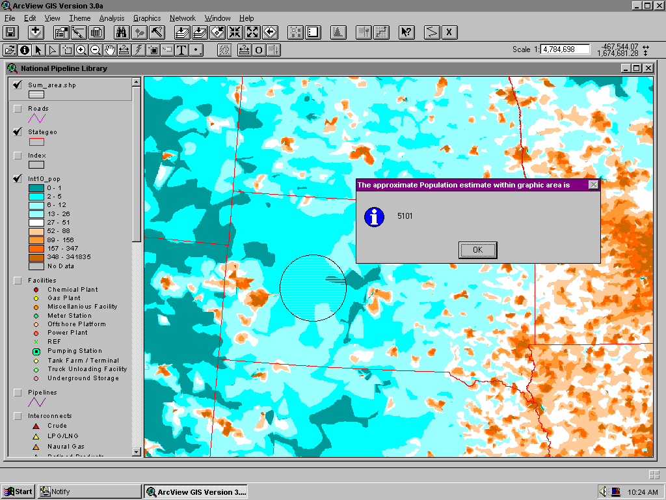
Task: Select the Pan hand tool
Action: coord(109,50)
